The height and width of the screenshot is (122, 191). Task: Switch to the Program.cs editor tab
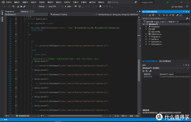coord(10,11)
